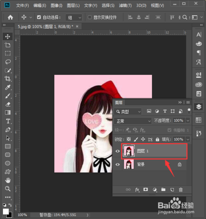Screen dimensions: 206x219
Task: Click the opacity 100% value field
Action: (x=179, y=121)
